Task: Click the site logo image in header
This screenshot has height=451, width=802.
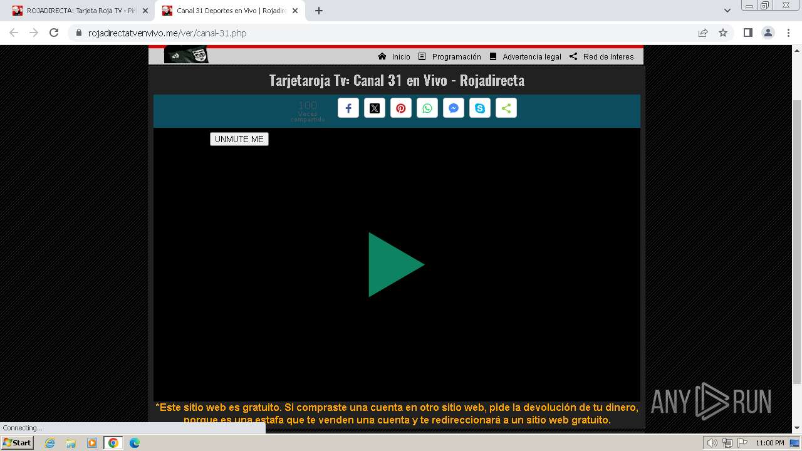Action: pyautogui.click(x=186, y=55)
